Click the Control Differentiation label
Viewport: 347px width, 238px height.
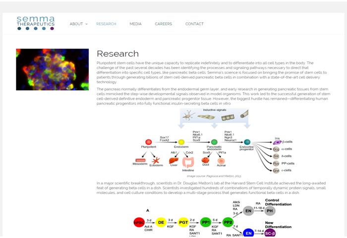[x=278, y=202]
